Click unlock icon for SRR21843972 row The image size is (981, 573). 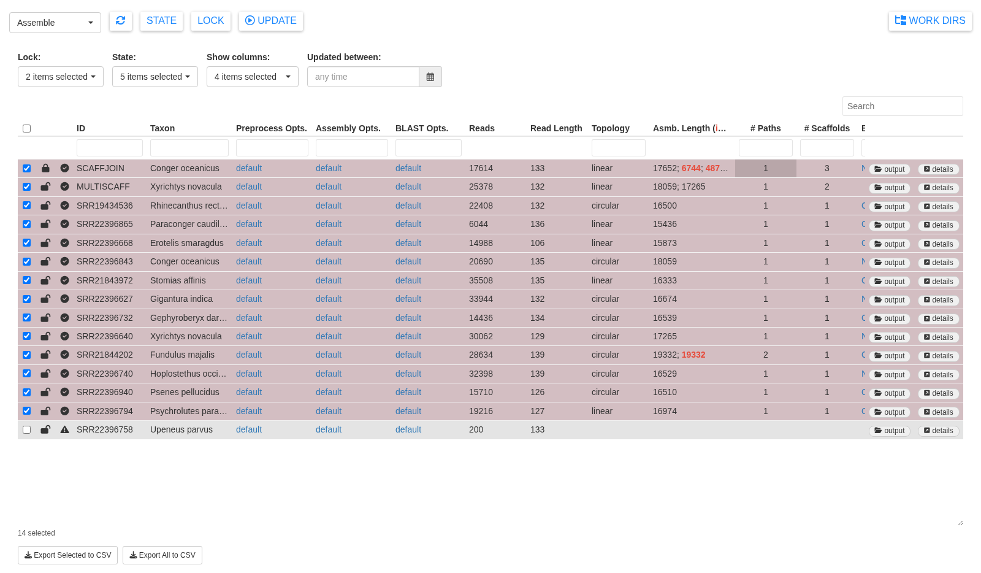click(45, 280)
